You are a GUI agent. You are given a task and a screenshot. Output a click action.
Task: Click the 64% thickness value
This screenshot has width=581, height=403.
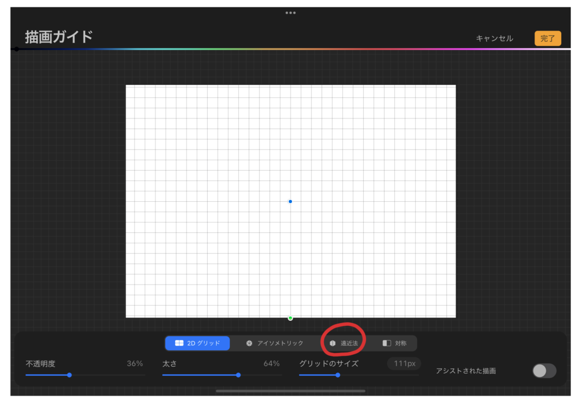tap(271, 363)
